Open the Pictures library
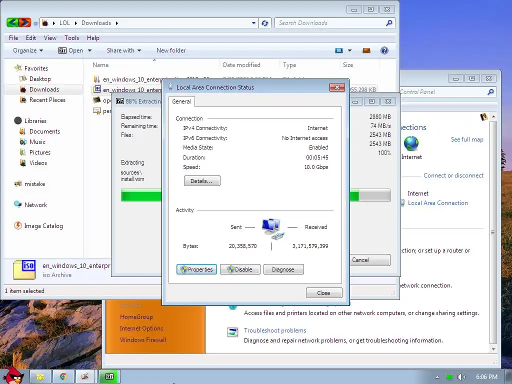The image size is (512, 384). click(40, 152)
